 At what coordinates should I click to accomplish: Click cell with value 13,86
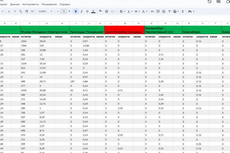point(89,46)
